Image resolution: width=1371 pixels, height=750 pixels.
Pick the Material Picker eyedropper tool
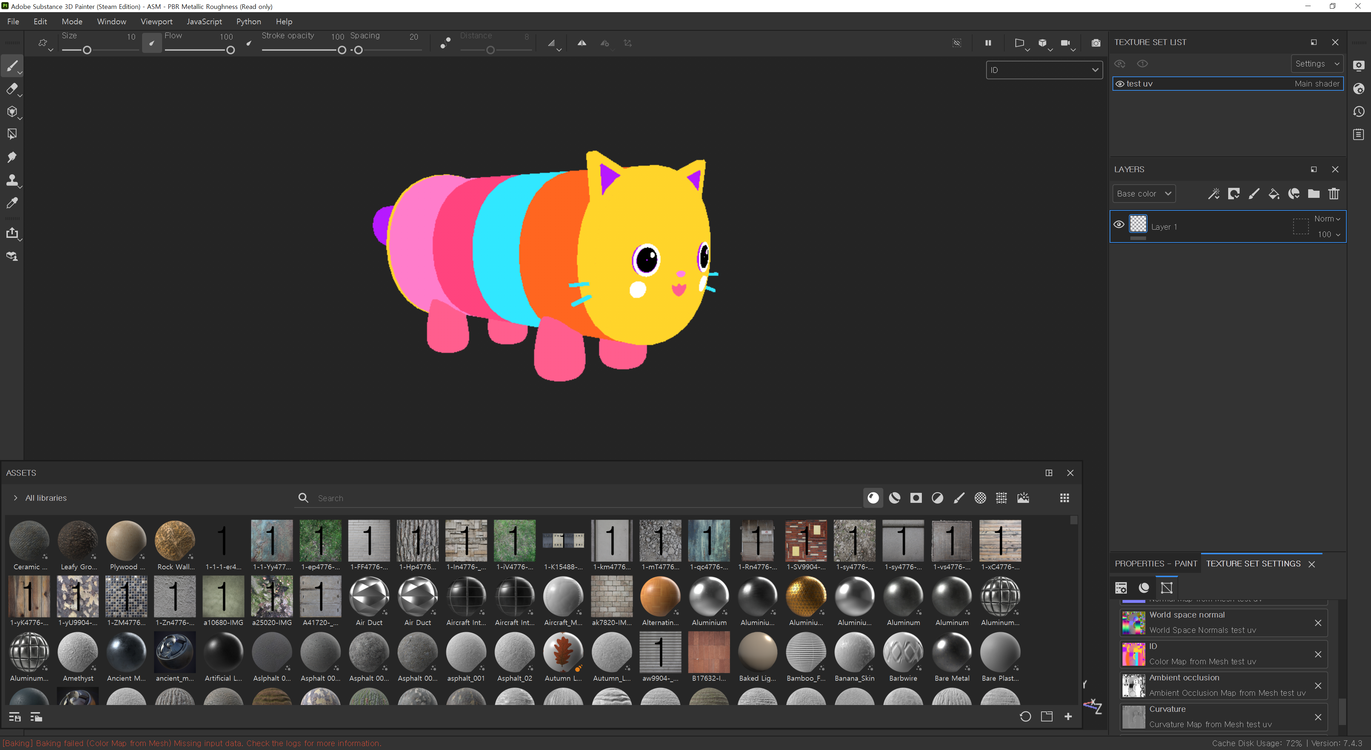[12, 203]
